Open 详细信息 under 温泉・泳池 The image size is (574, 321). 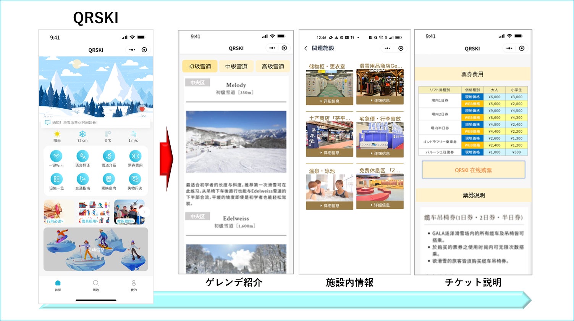point(330,206)
